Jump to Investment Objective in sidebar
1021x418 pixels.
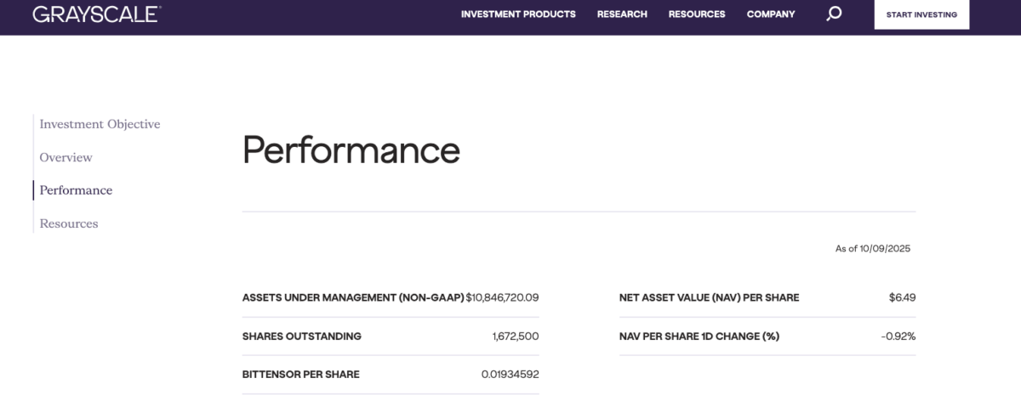coord(100,124)
